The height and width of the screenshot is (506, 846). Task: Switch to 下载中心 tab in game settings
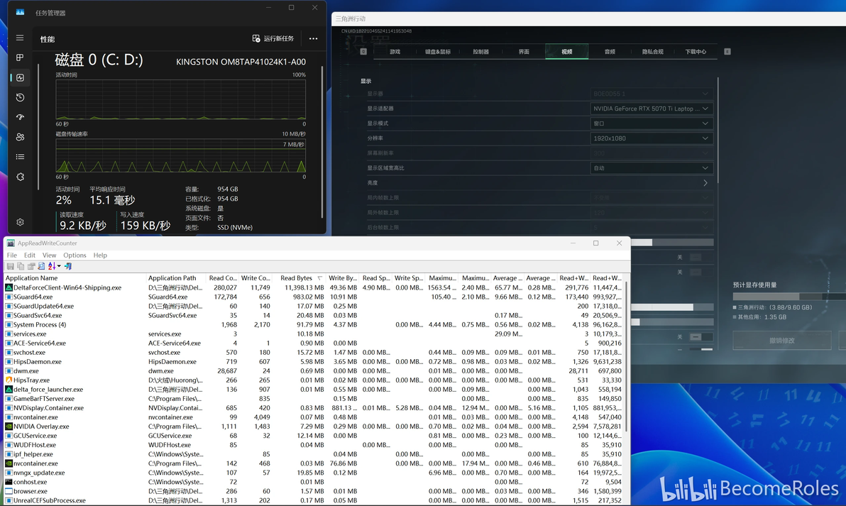click(696, 52)
